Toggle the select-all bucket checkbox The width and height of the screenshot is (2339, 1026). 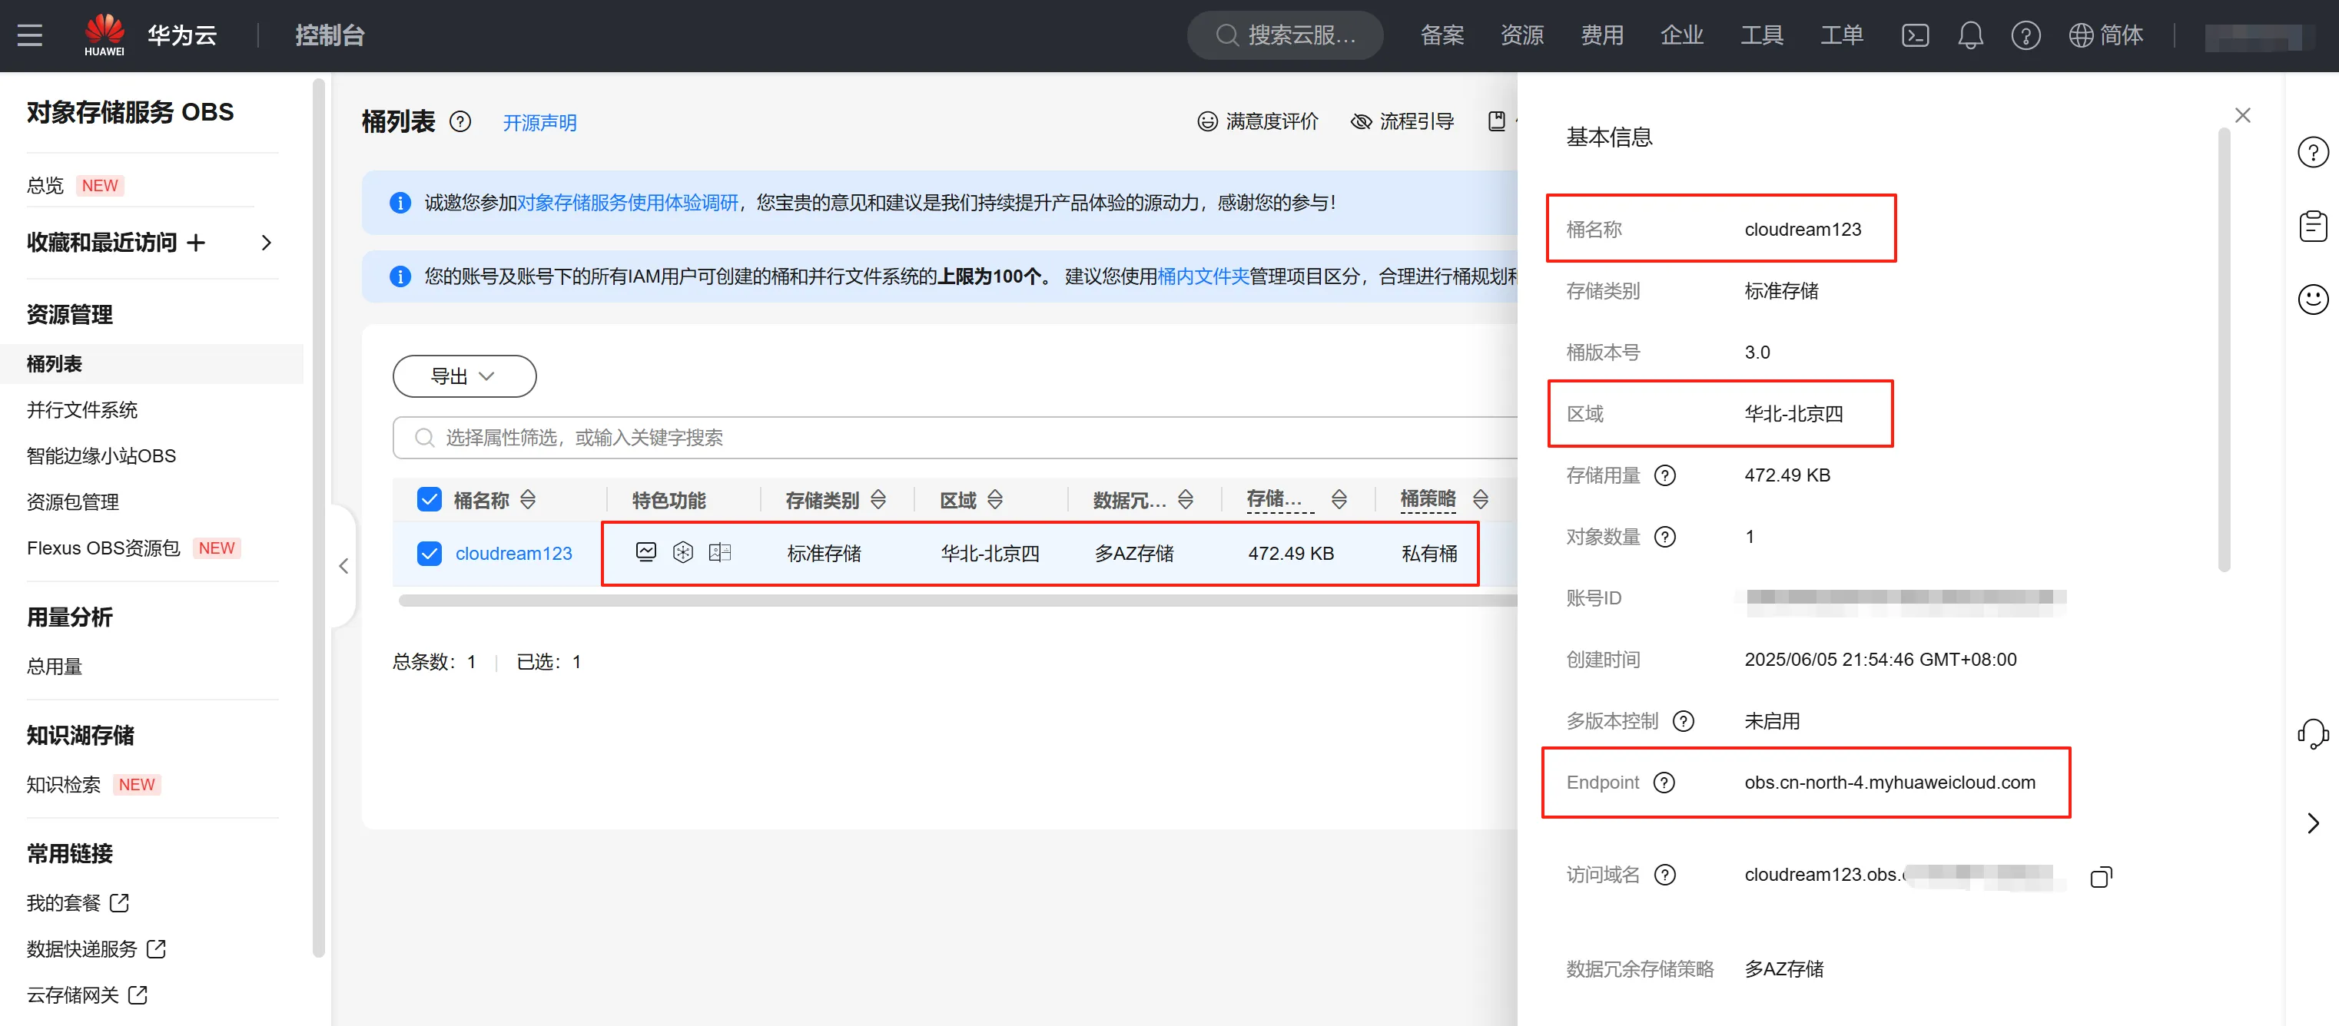pos(430,500)
